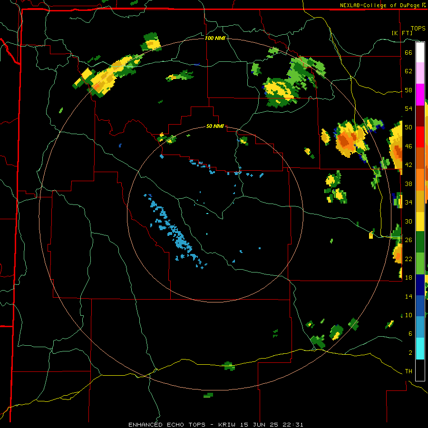Click the 54 legend value

click(409, 108)
